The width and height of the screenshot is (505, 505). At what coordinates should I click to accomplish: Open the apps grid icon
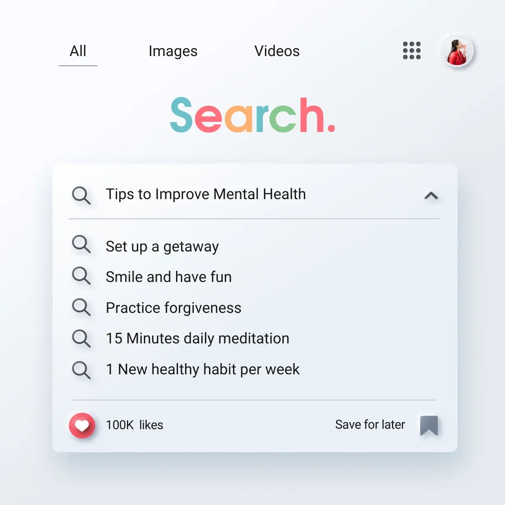point(411,51)
